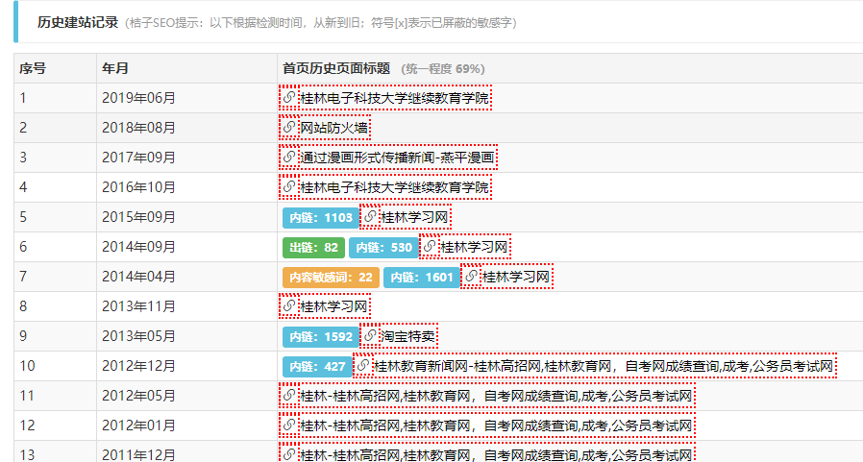Click the green 出链: 82 badge
Image resolution: width=863 pixels, height=462 pixels.
coord(313,248)
